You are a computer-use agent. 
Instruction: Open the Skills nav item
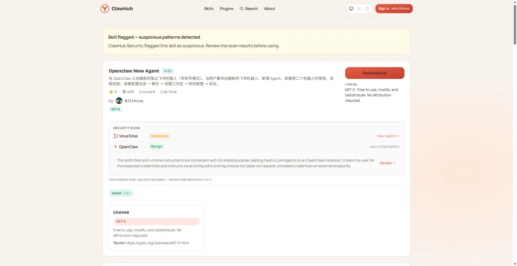tap(209, 9)
